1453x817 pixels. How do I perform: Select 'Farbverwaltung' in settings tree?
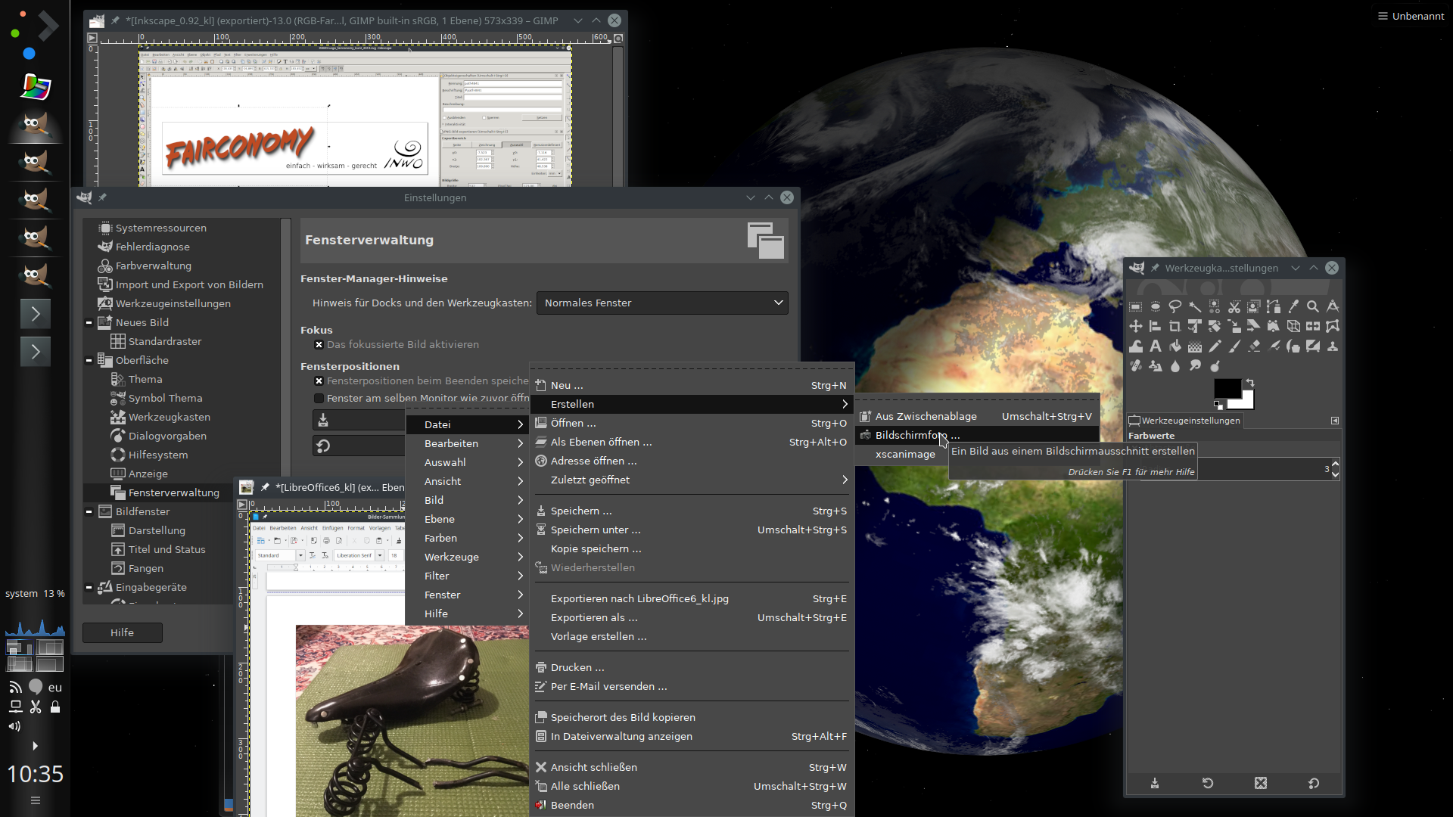coord(154,266)
